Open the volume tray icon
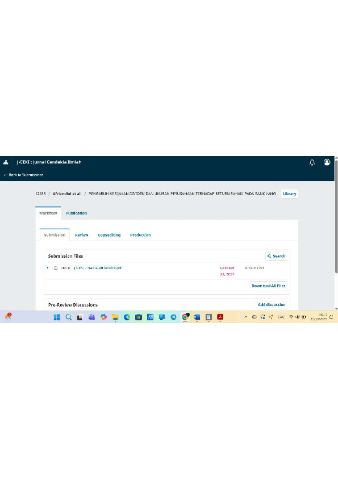The height and width of the screenshot is (479, 338). pos(298,317)
